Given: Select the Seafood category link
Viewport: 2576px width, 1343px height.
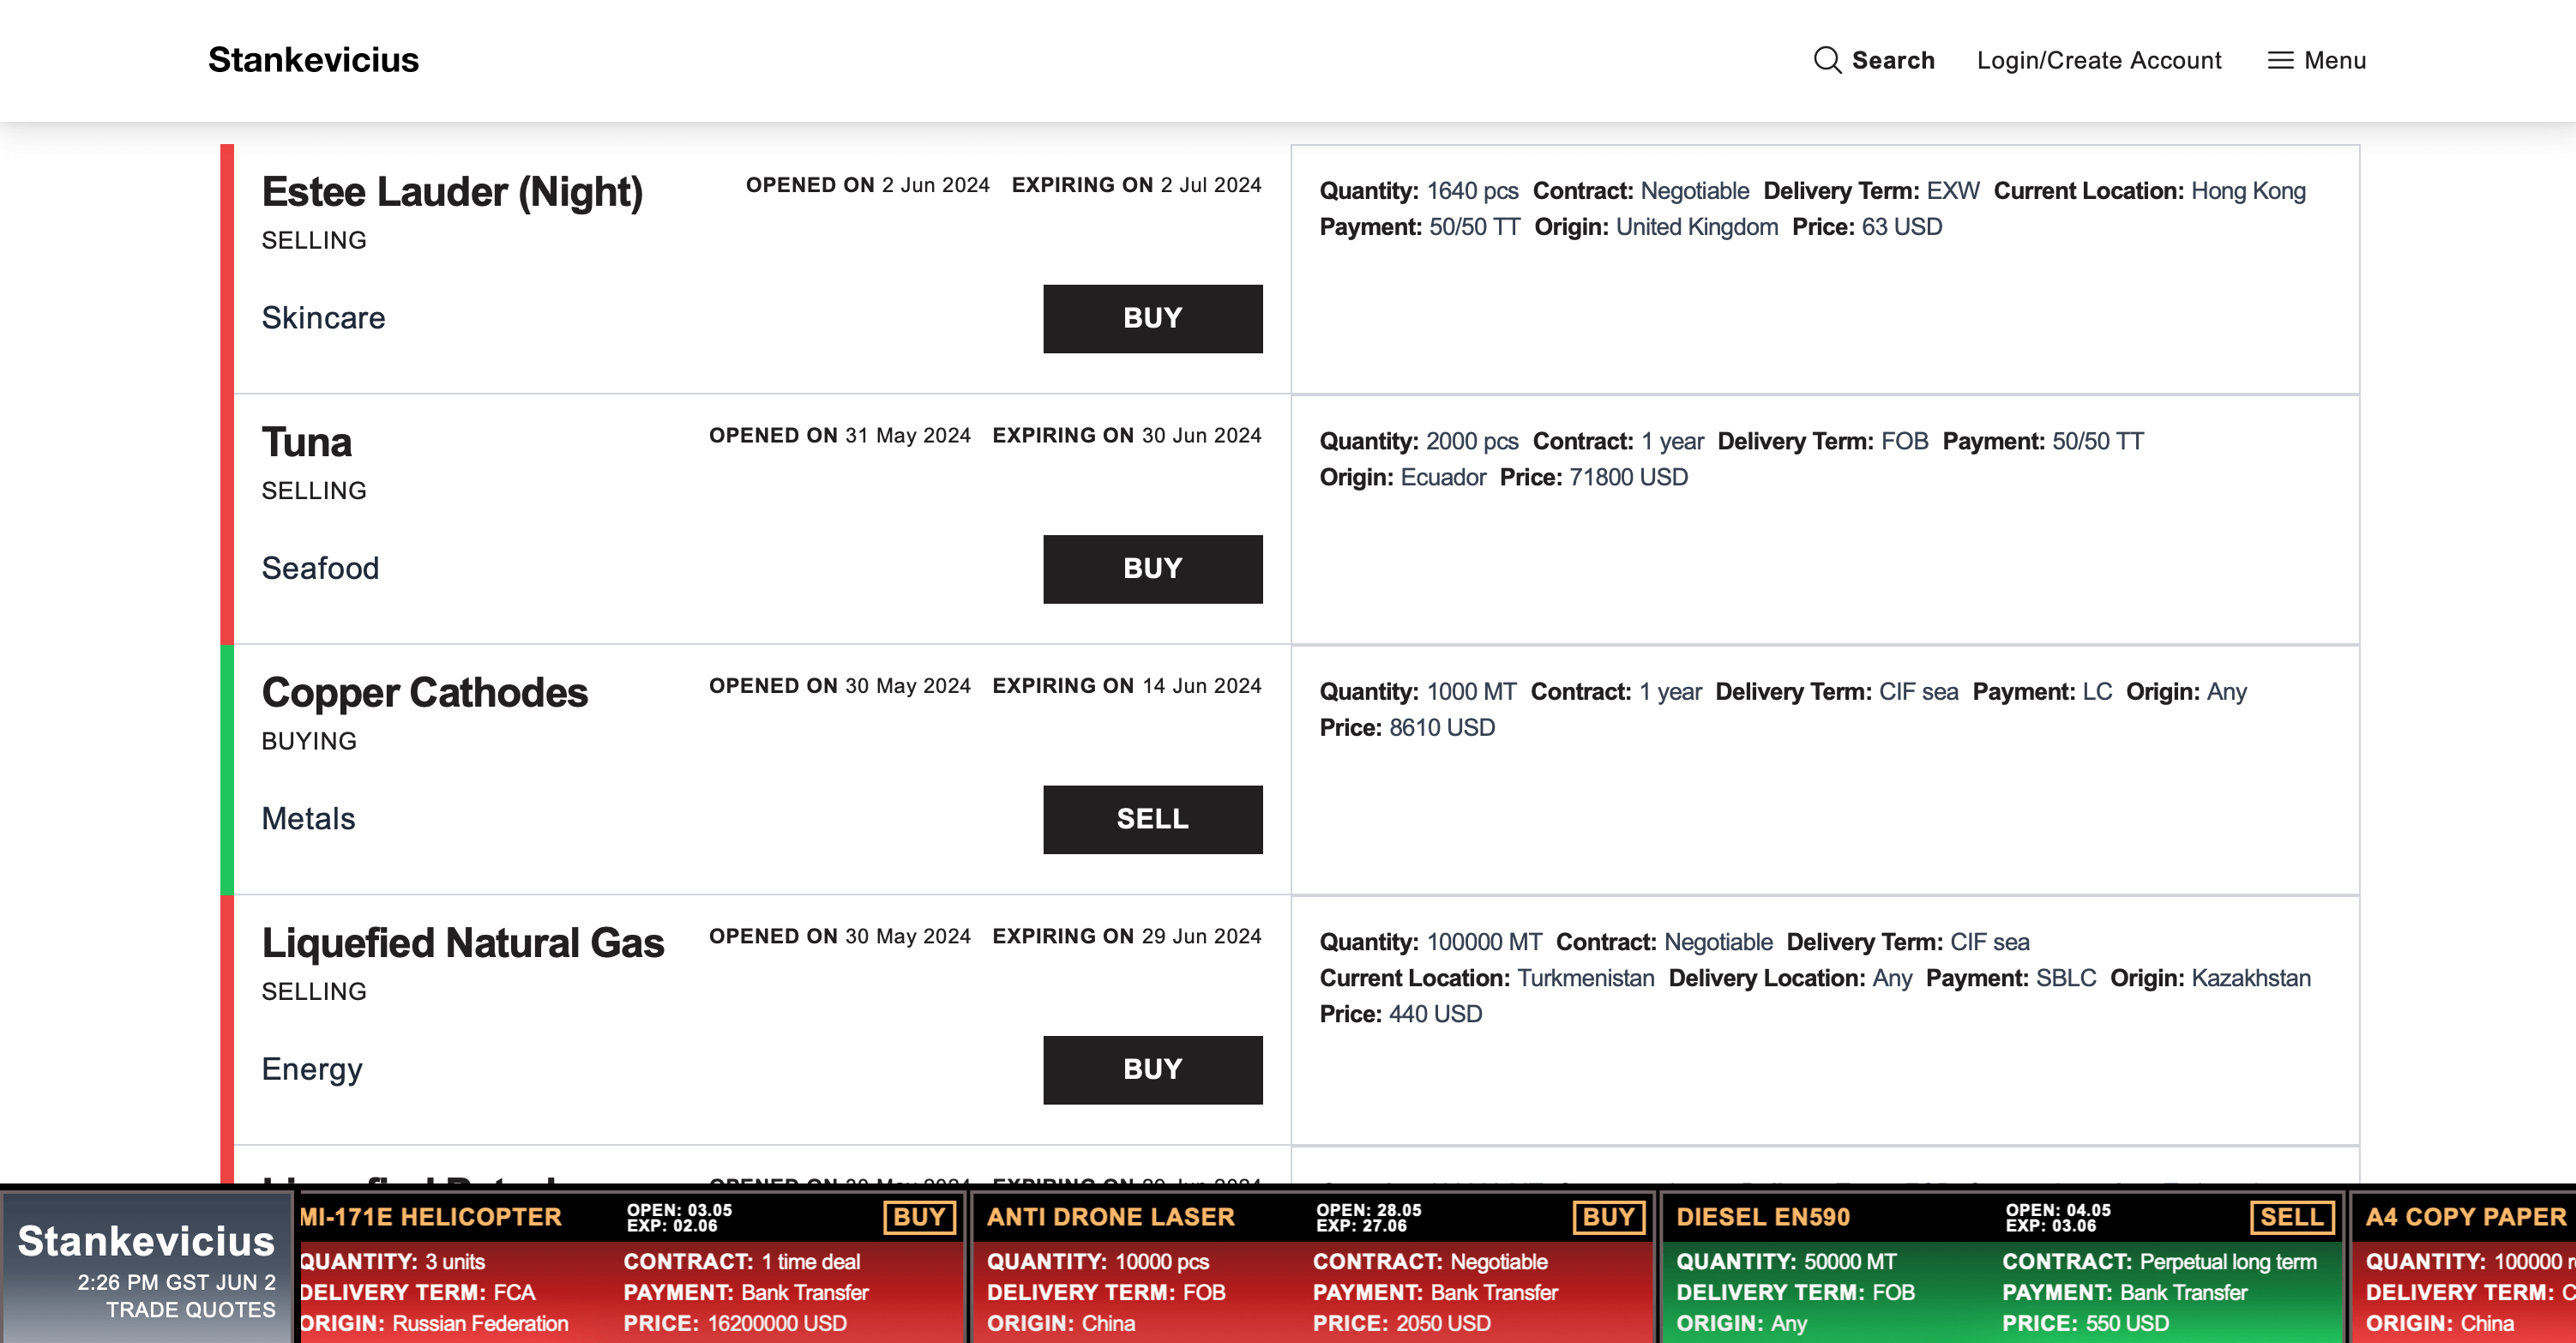Looking at the screenshot, I should point(320,568).
